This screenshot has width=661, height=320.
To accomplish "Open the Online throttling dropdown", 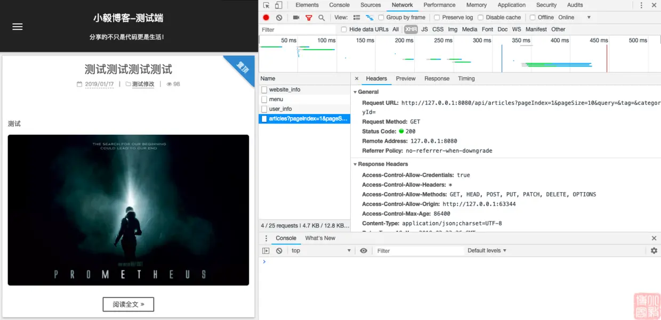I will click(575, 18).
